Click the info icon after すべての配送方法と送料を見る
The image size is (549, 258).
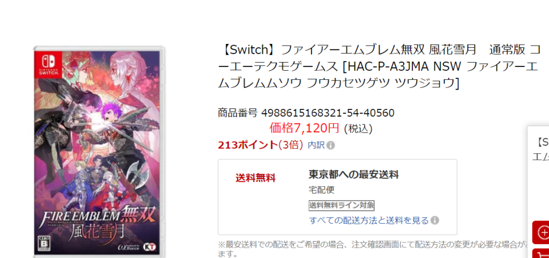tap(435, 220)
